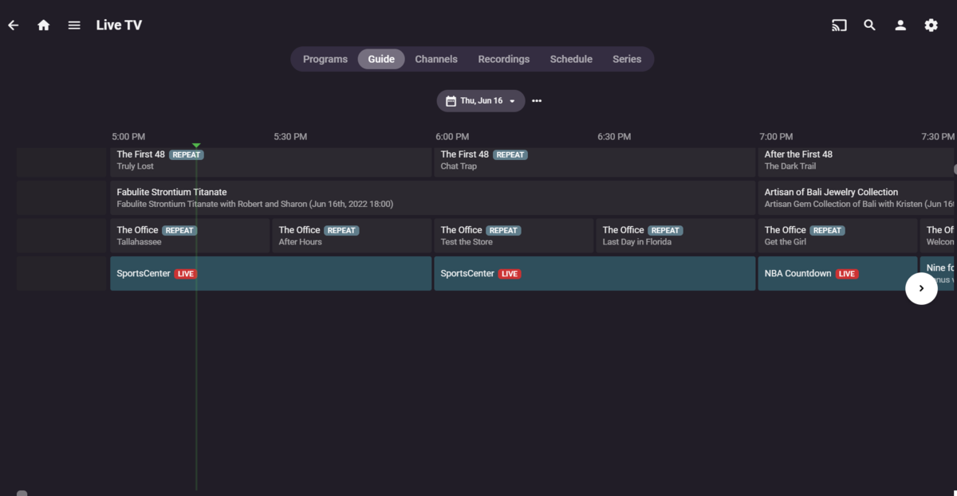This screenshot has height=496, width=957.
Task: Select the Fabulite row channel cell
Action: tap(62, 197)
